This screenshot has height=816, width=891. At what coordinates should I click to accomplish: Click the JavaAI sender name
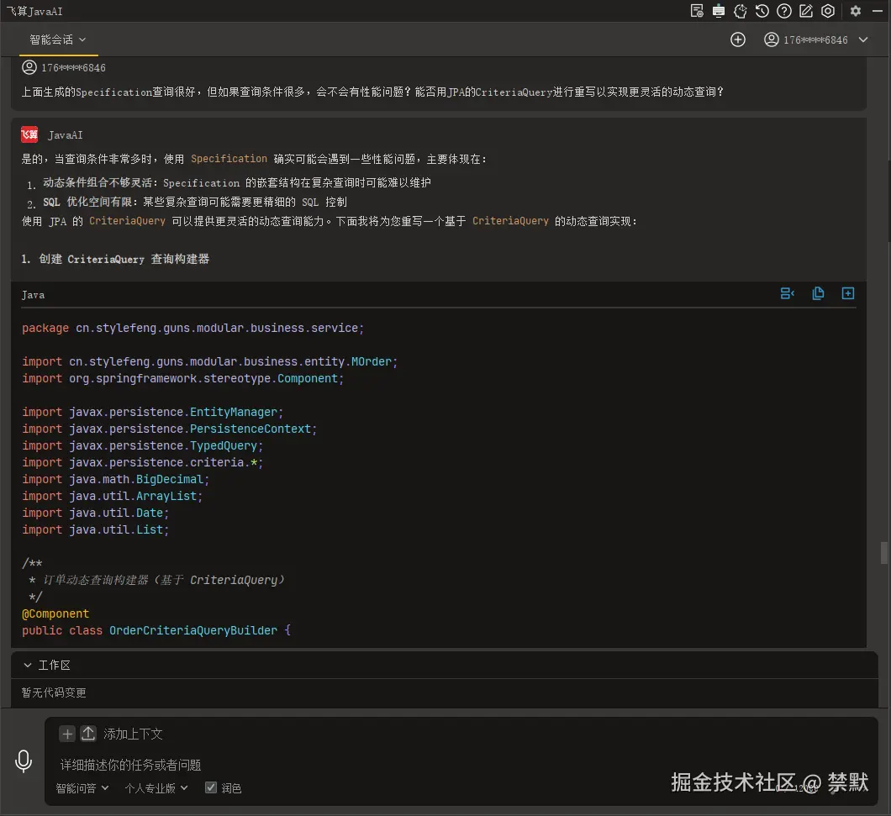(66, 135)
